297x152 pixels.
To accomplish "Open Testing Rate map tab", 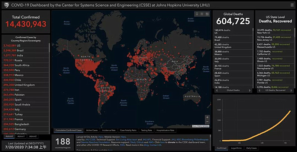I will point(146,130).
